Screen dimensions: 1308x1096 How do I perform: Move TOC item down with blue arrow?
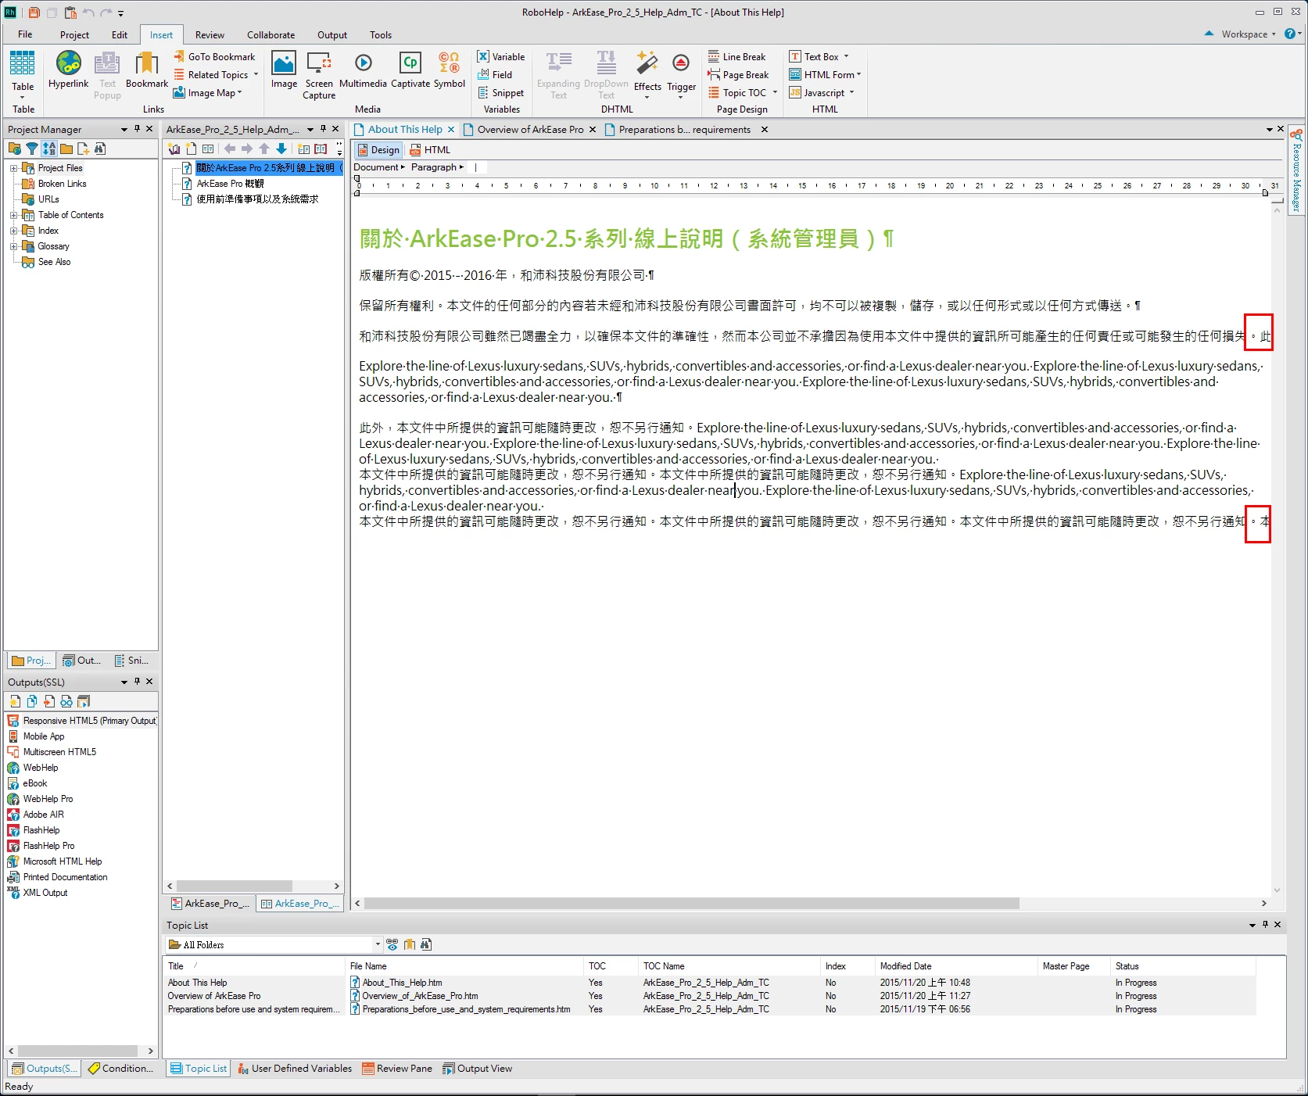pos(281,149)
